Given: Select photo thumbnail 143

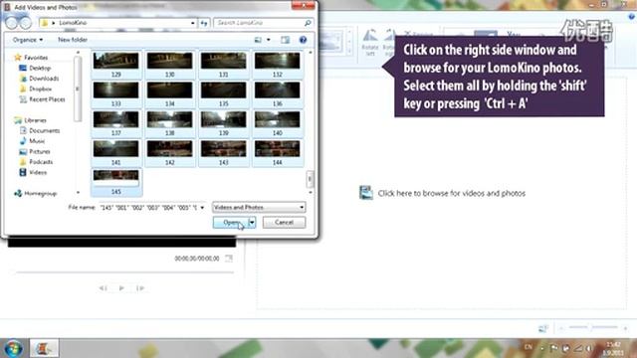Looking at the screenshot, I should tap(223, 152).
